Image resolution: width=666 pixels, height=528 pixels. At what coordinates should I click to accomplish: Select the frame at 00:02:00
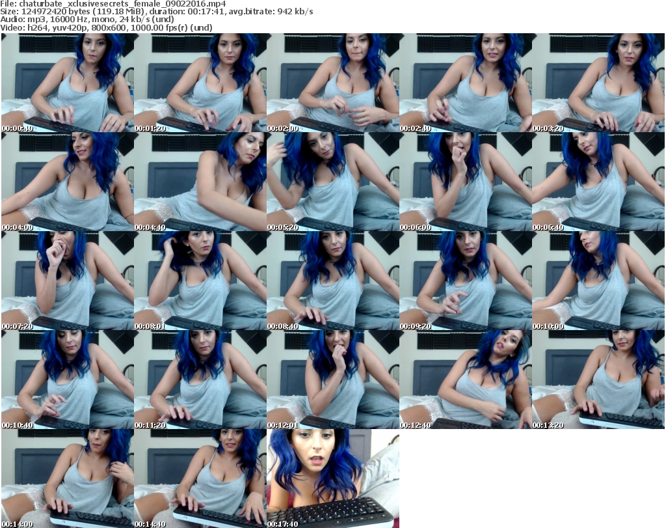(x=333, y=83)
